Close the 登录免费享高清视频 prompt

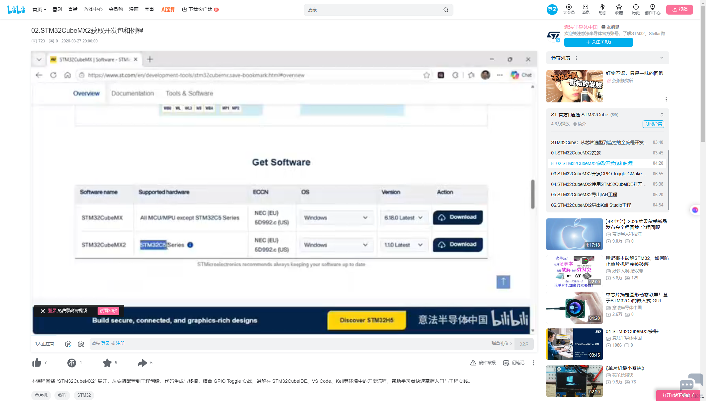click(x=42, y=311)
